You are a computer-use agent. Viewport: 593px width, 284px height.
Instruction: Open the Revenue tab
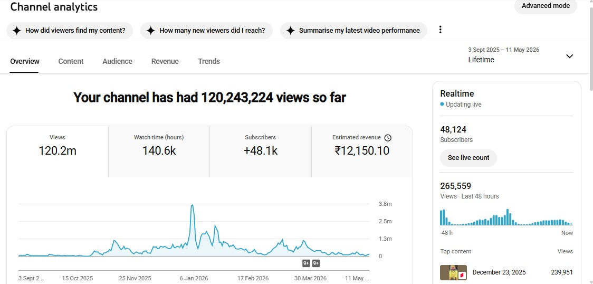click(165, 61)
